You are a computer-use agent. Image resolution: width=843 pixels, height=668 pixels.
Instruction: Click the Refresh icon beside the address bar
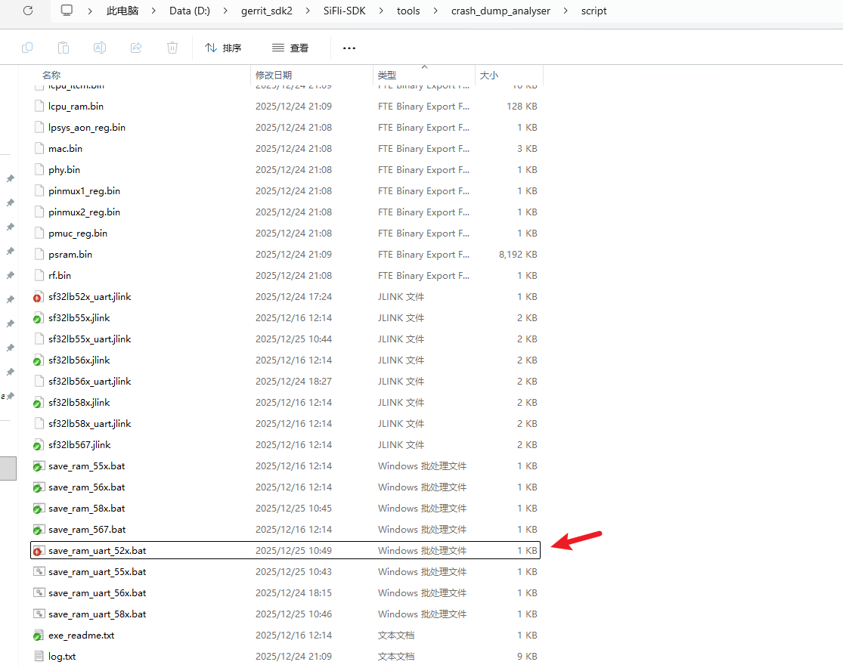(28, 11)
